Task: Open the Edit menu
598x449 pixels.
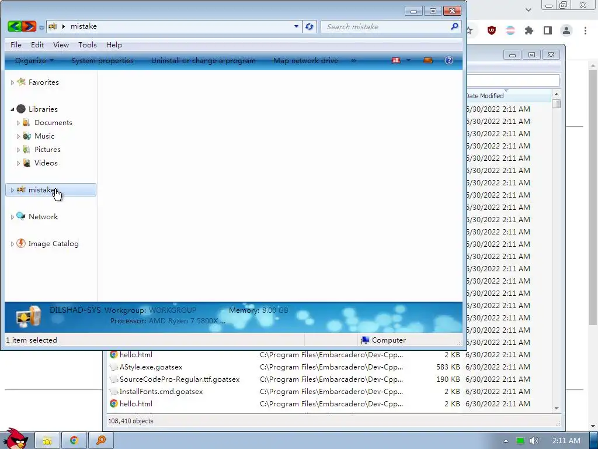Action: tap(37, 44)
